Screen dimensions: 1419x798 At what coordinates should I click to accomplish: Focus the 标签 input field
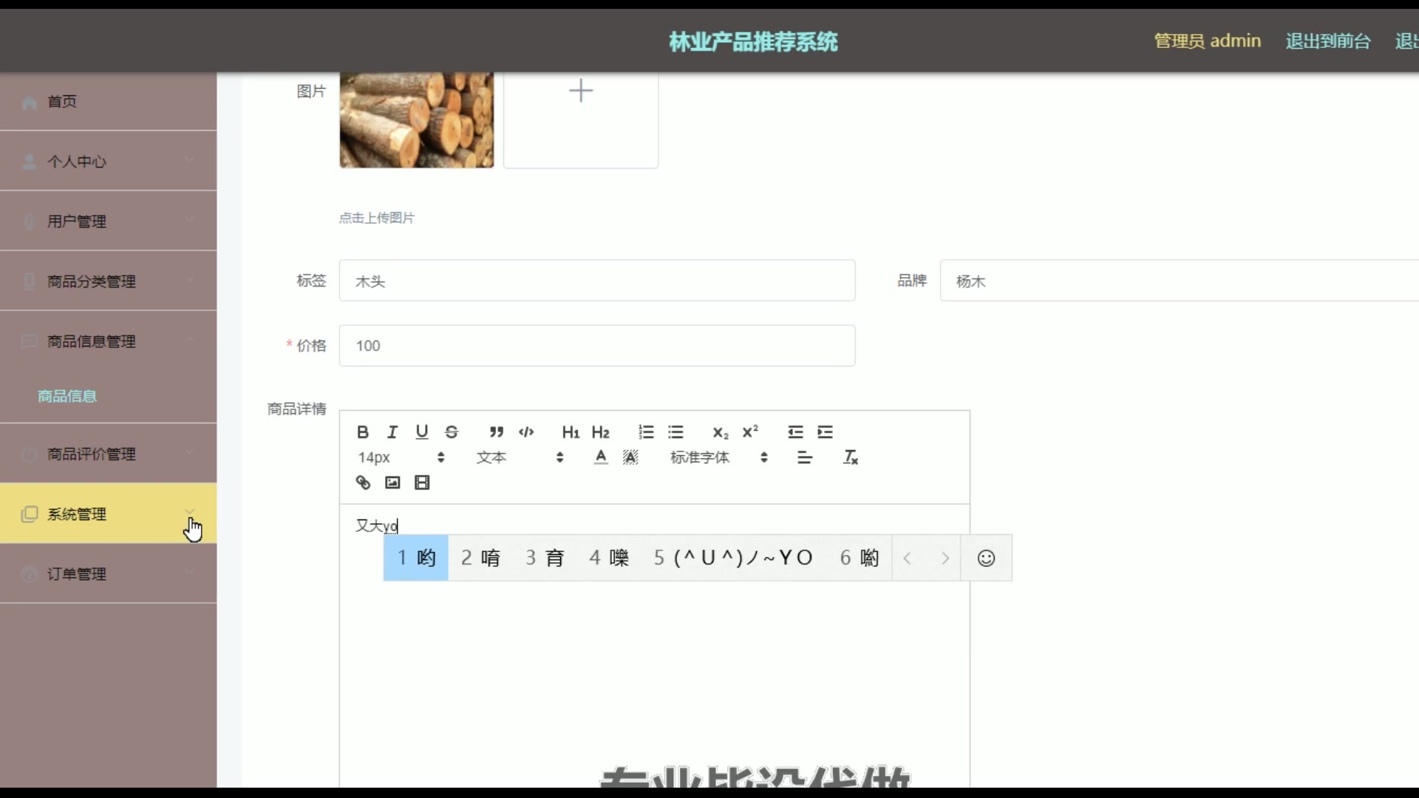tap(597, 281)
